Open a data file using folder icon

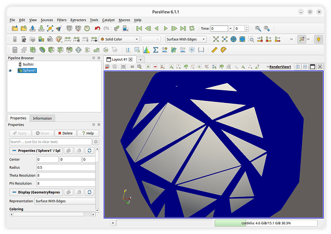click(x=15, y=28)
